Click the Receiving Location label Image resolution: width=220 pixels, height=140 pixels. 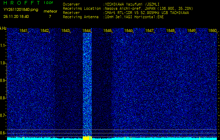[82, 9]
